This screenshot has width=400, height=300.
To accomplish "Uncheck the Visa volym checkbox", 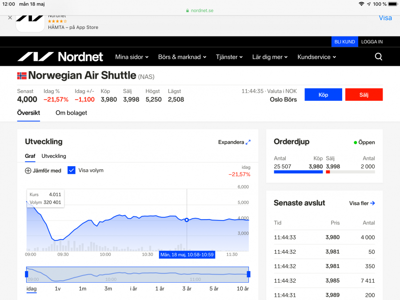I will [72, 170].
